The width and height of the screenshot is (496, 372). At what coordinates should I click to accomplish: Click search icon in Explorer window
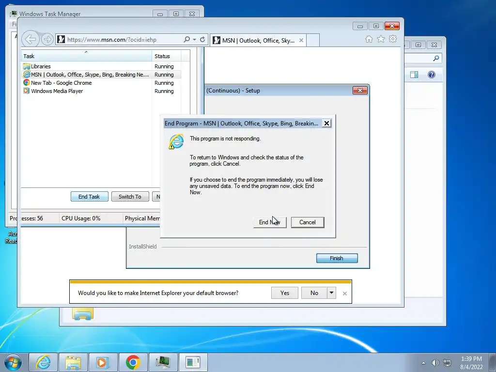pyautogui.click(x=436, y=58)
